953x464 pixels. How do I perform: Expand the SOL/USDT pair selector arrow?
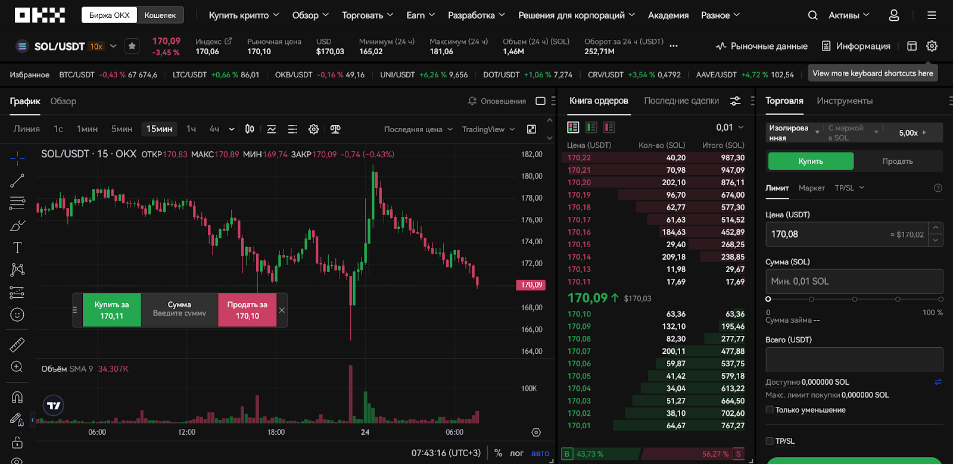(x=113, y=46)
